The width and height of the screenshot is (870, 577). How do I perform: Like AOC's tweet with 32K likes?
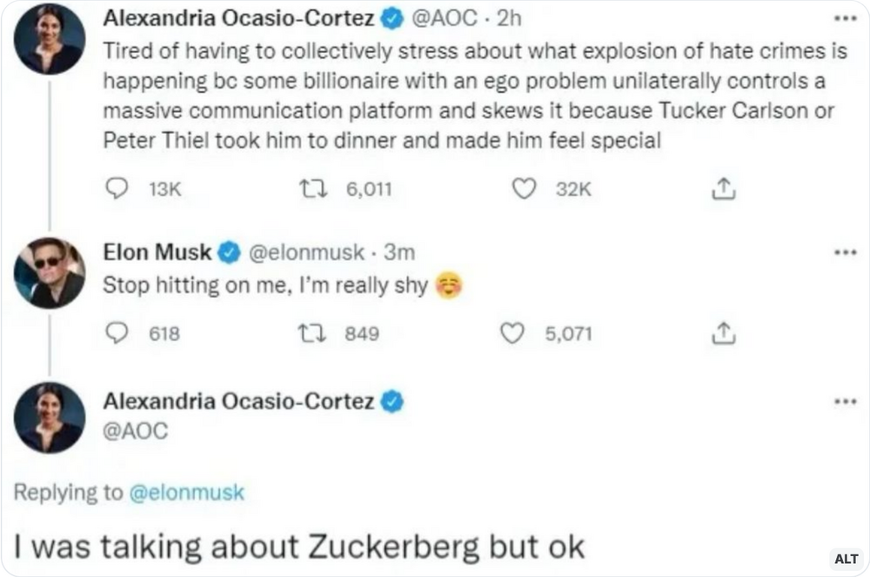pos(523,189)
